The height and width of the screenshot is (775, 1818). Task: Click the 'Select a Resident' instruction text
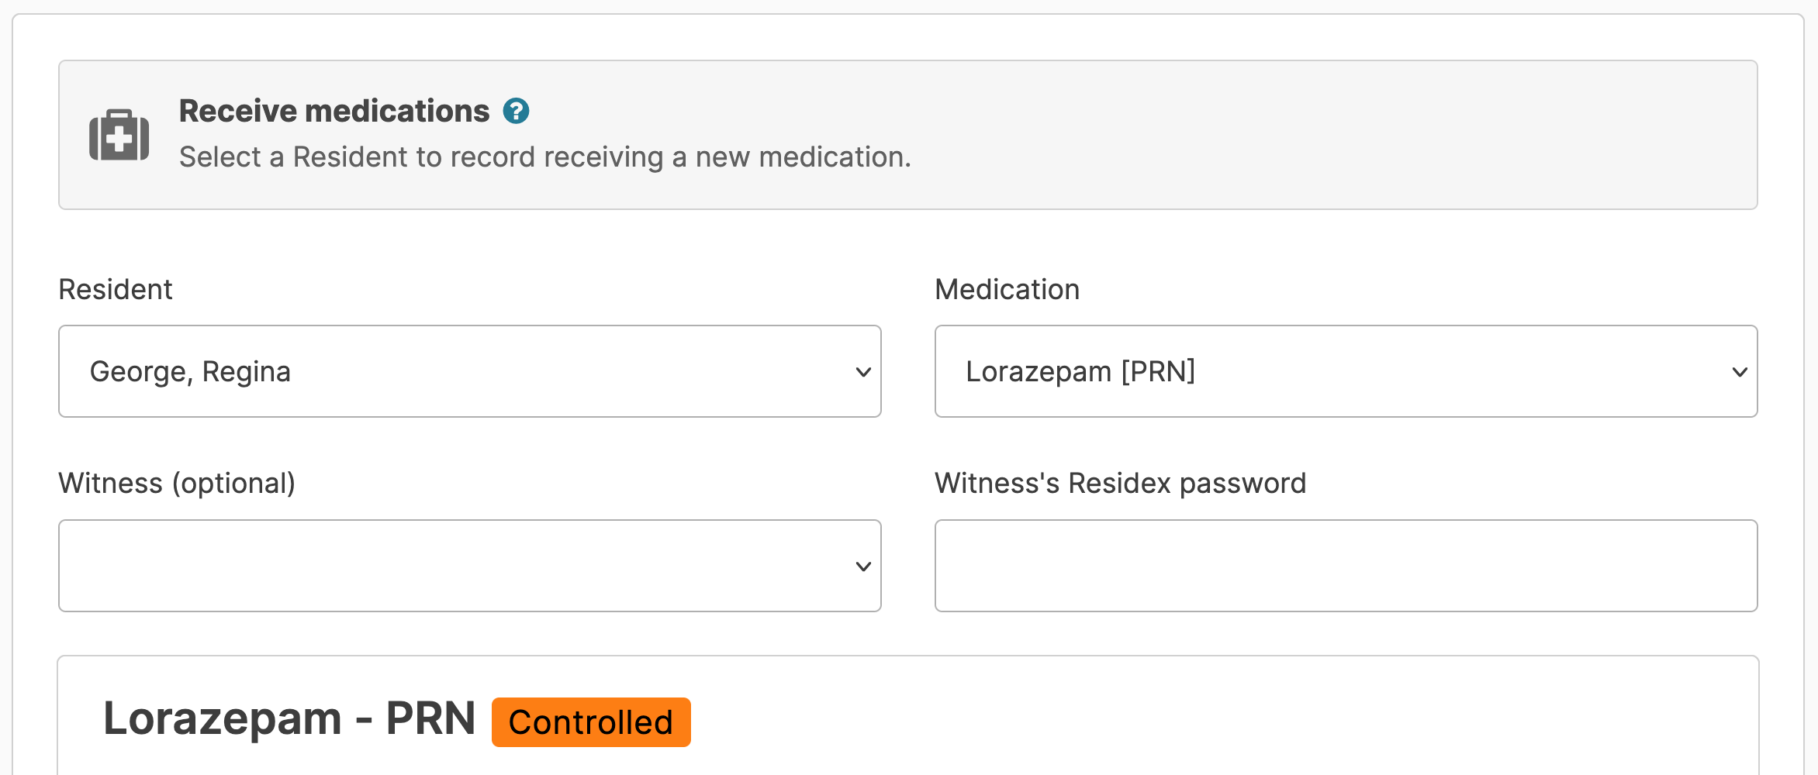point(544,157)
